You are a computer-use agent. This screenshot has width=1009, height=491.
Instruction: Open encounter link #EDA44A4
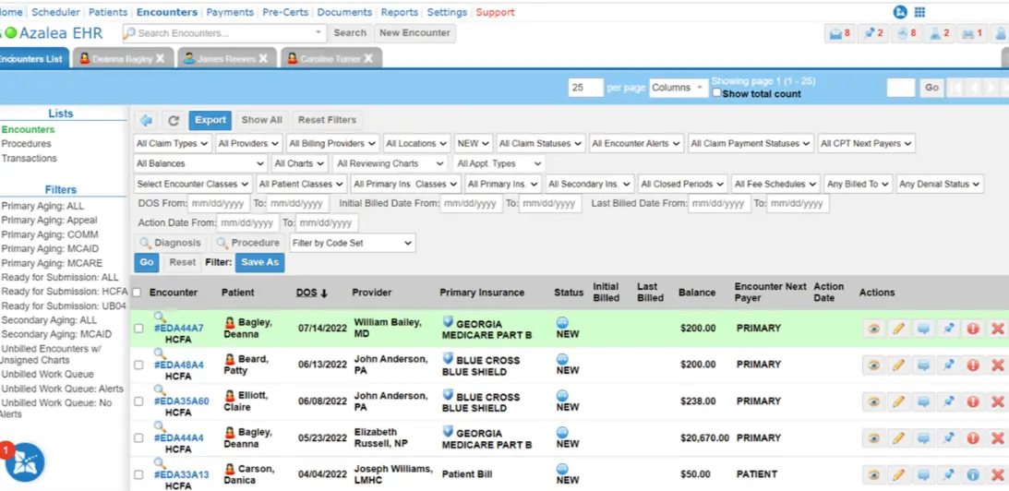[x=178, y=438]
